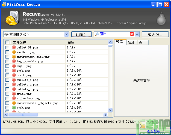The width and height of the screenshot is (171, 135).
Task: Mark rock.png checkbox for recovery
Action: (7, 108)
